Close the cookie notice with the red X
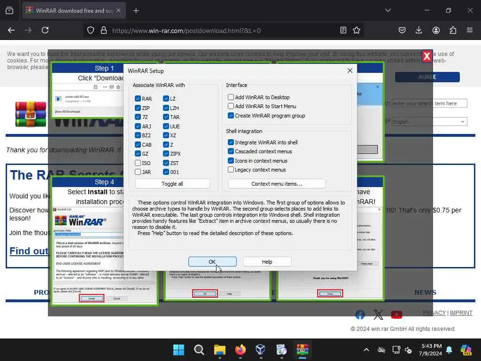 [x=427, y=56]
